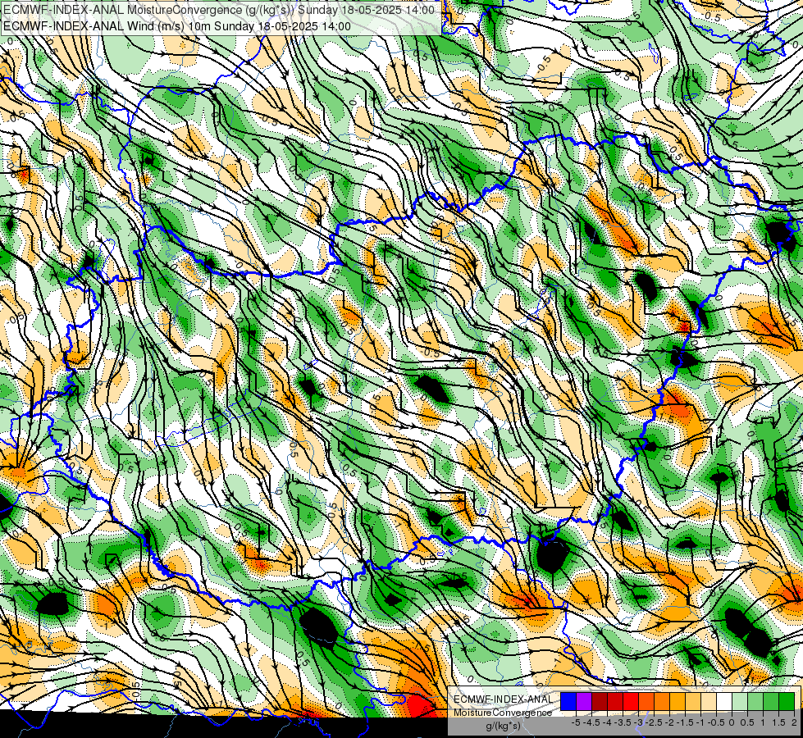Select the dark maroon swatch between -4.5 and -4
This screenshot has width=803, height=738.
tap(600, 701)
